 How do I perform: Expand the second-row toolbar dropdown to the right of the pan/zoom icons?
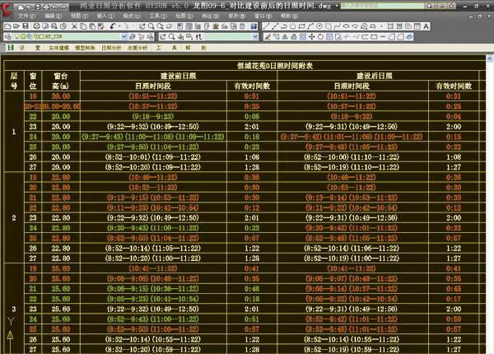tap(255, 37)
